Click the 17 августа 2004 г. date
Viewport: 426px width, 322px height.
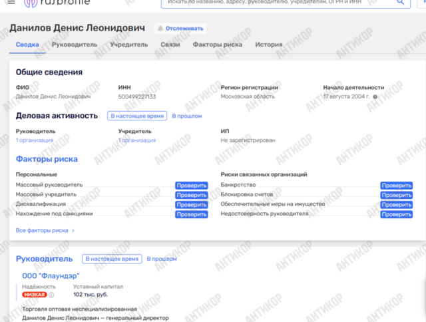tap(346, 96)
